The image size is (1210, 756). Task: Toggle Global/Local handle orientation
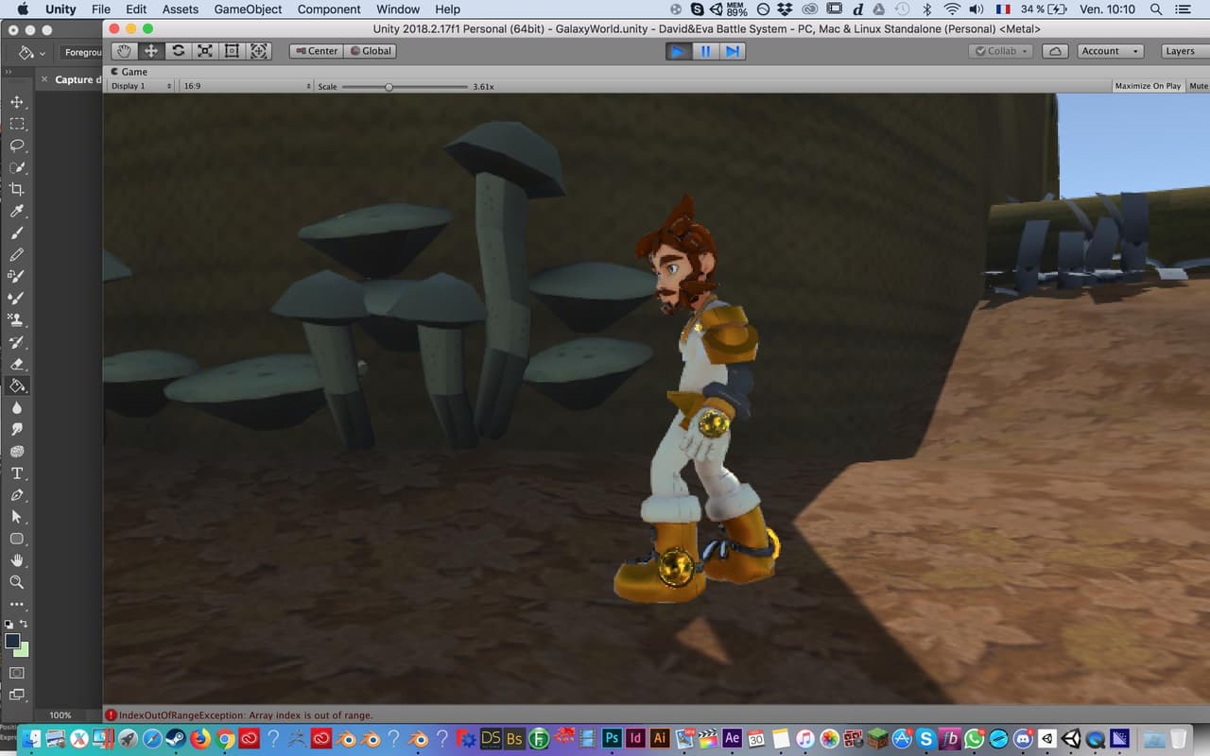[x=370, y=51]
